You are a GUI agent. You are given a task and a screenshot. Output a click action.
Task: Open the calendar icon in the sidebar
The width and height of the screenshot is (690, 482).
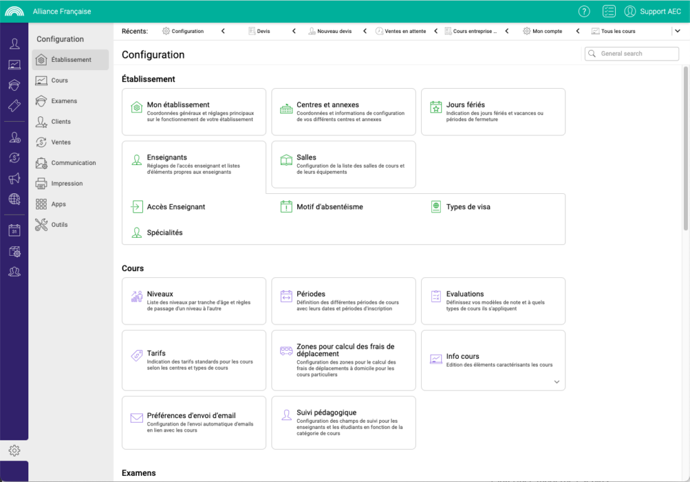[x=13, y=230]
